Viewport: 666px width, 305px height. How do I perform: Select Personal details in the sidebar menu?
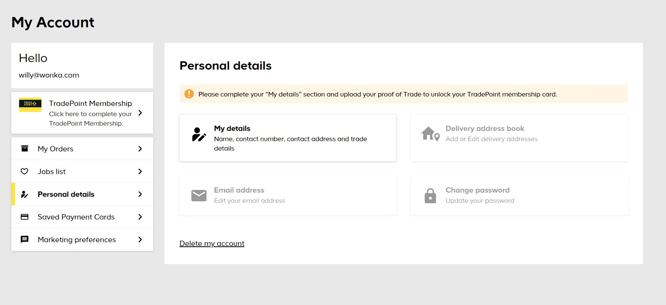82,194
